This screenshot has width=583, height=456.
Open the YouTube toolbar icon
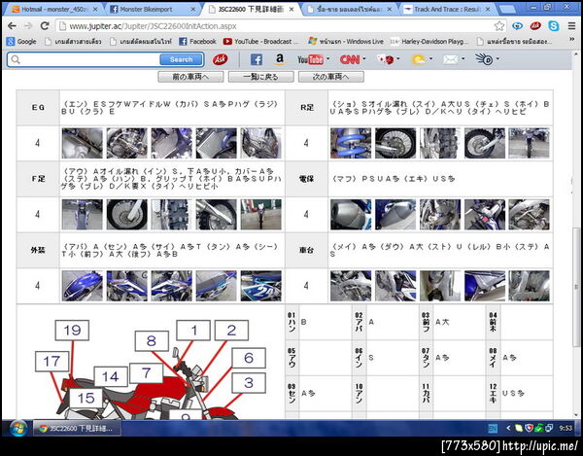pyautogui.click(x=310, y=59)
